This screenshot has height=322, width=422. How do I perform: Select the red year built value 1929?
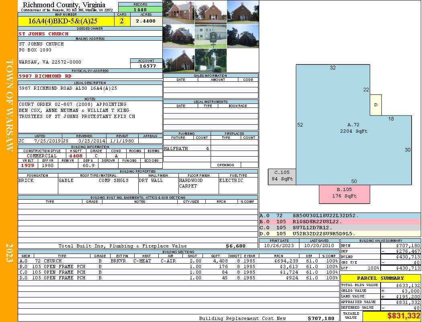pyautogui.click(x=28, y=165)
